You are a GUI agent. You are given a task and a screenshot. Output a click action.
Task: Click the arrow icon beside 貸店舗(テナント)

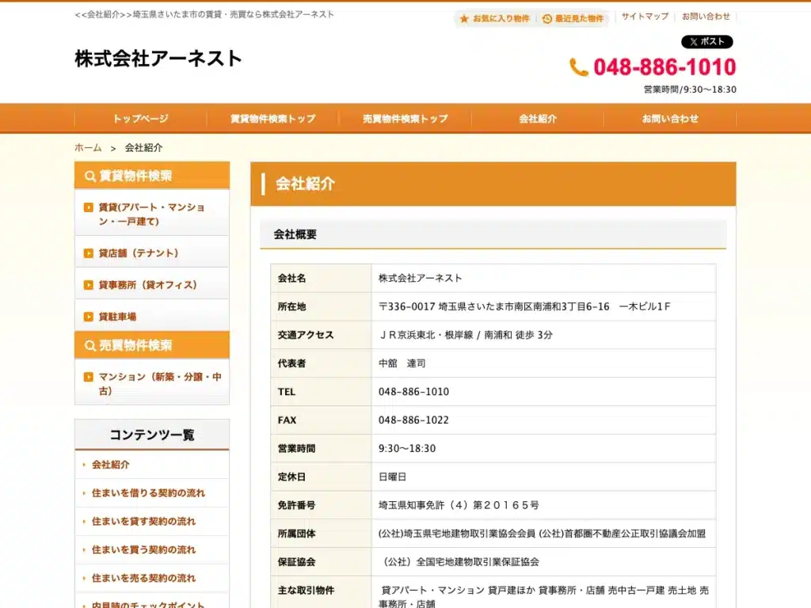(89, 253)
